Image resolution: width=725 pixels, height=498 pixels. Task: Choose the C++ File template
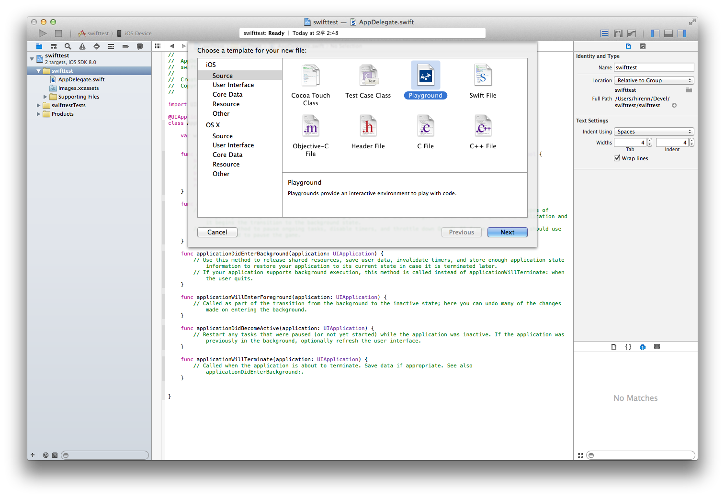pyautogui.click(x=483, y=132)
